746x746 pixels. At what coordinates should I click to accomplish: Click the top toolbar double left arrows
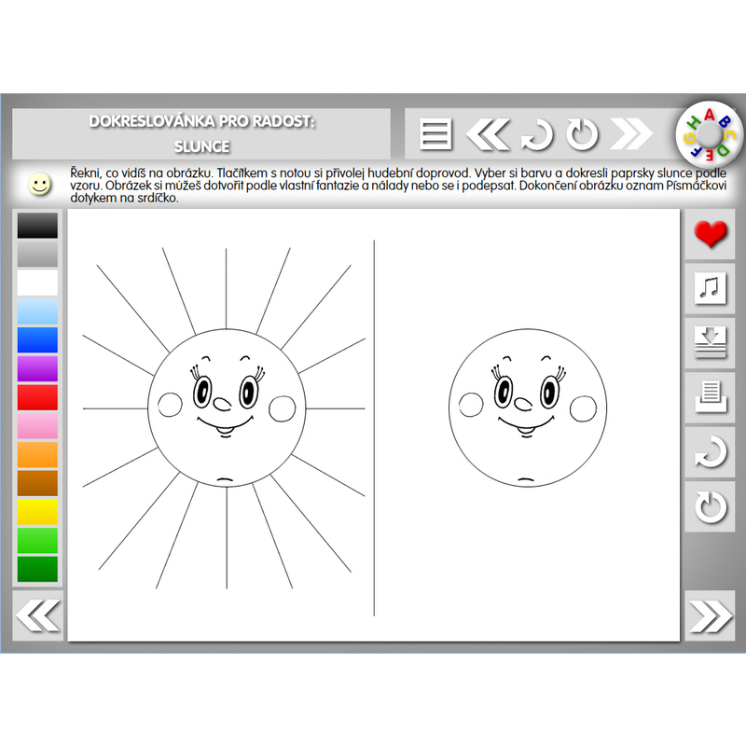(488, 134)
